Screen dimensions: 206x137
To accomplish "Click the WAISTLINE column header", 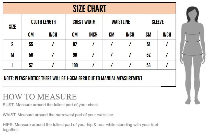I will pos(121,22).
